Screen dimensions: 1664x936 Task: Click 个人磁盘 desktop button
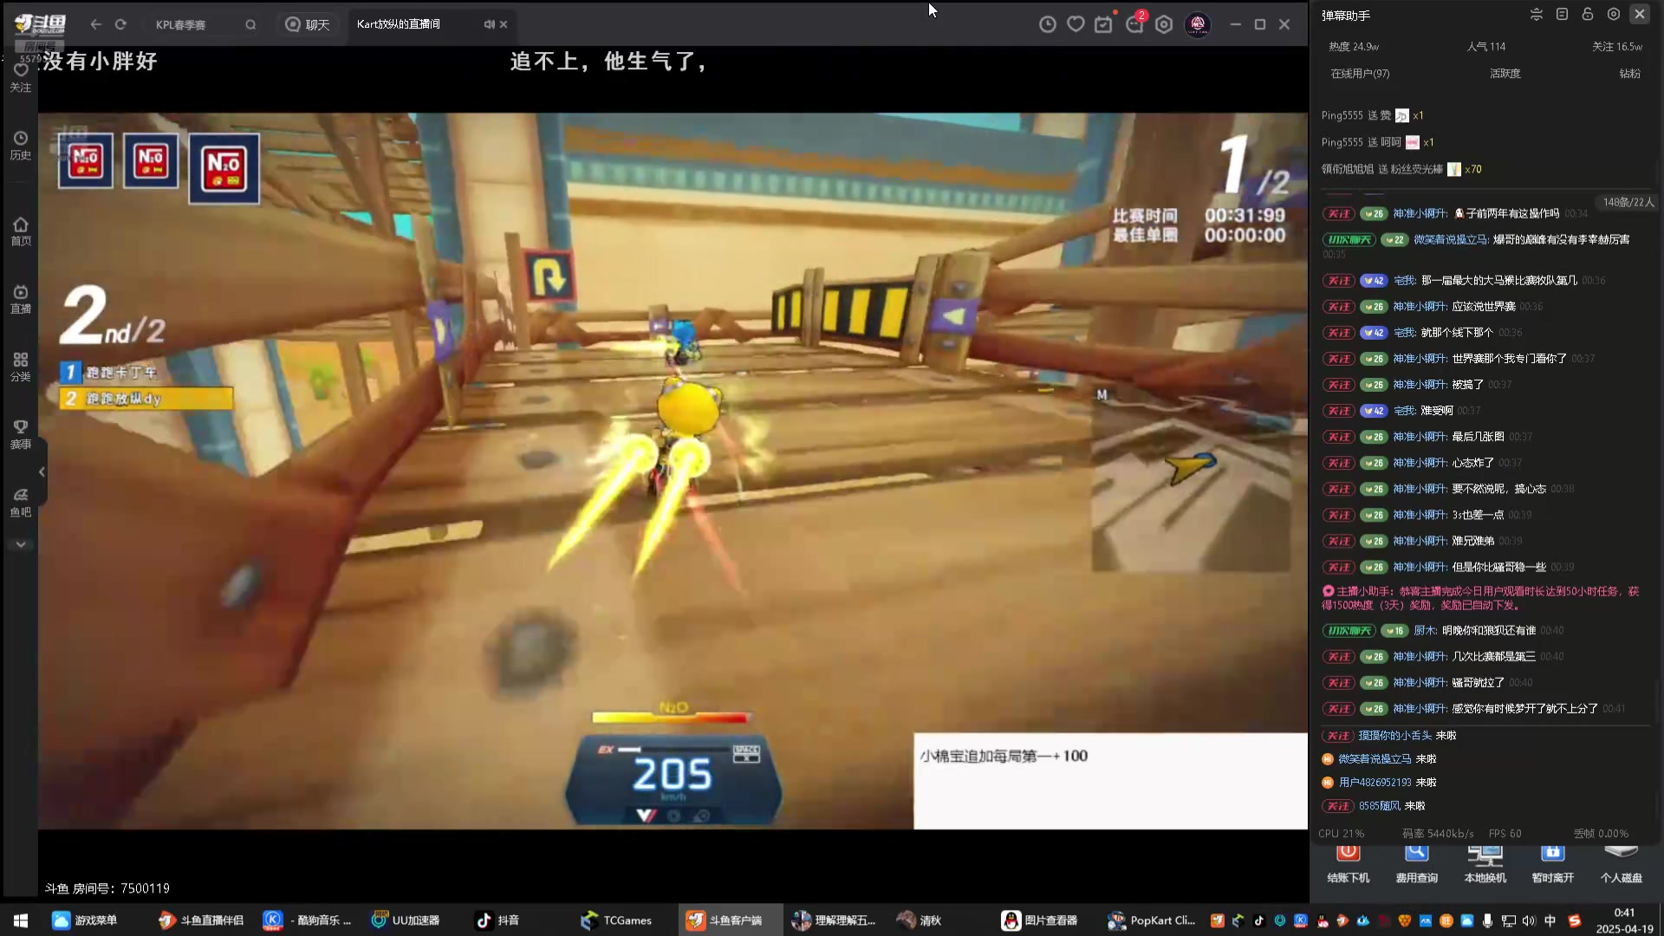1622,862
